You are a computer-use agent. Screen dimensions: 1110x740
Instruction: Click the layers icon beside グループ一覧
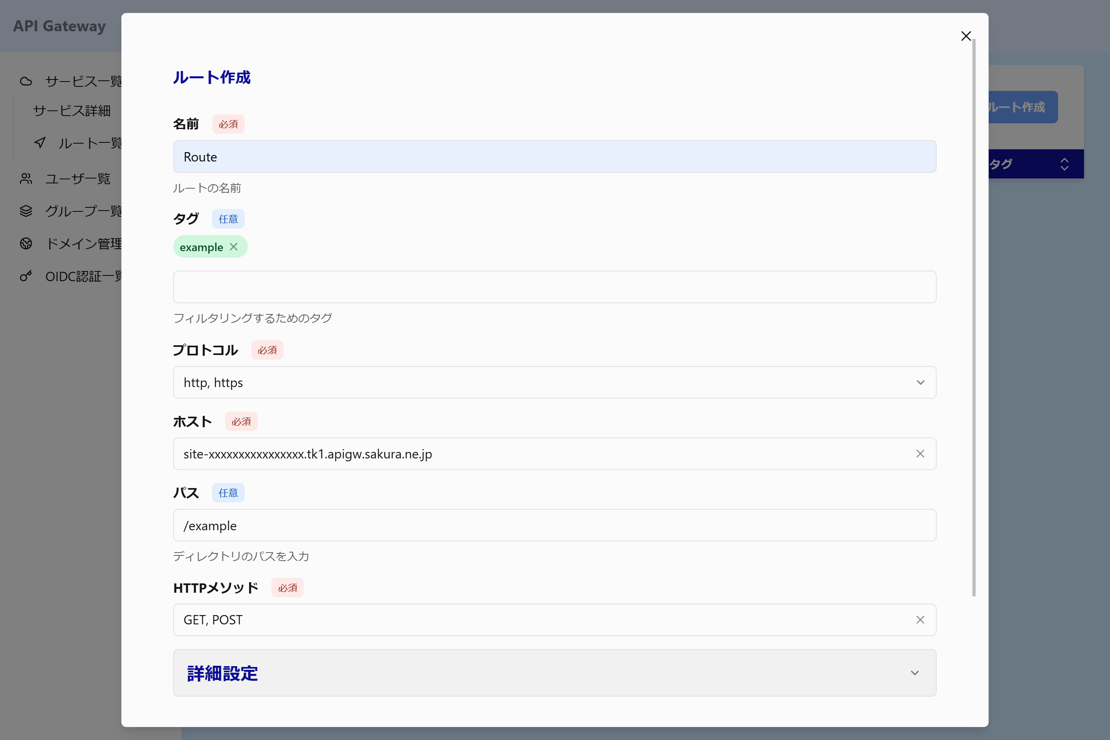coord(26,211)
